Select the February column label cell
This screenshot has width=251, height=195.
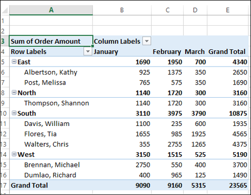click(x=168, y=51)
